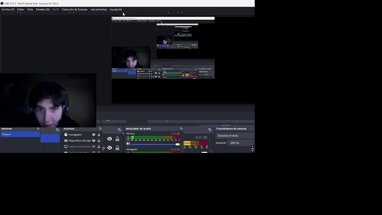The height and width of the screenshot is (215, 382).
Task: Show the Captura de pantall source eye icon
Action: (x=94, y=147)
